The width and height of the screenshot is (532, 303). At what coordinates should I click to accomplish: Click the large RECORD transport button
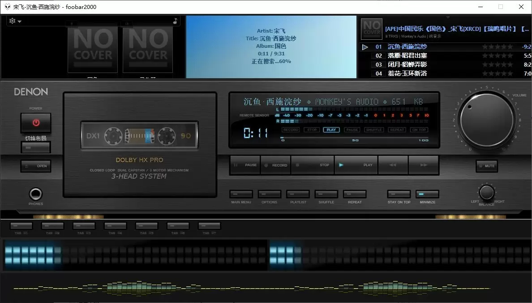(275, 165)
